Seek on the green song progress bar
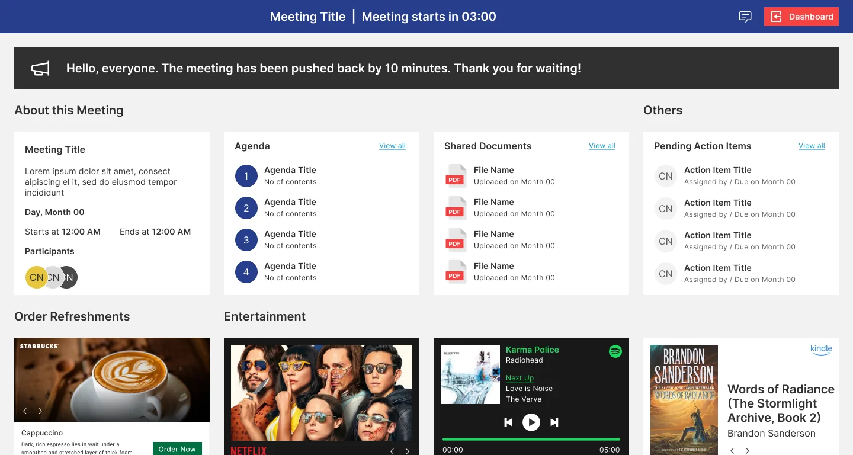This screenshot has height=455, width=853. [531, 440]
